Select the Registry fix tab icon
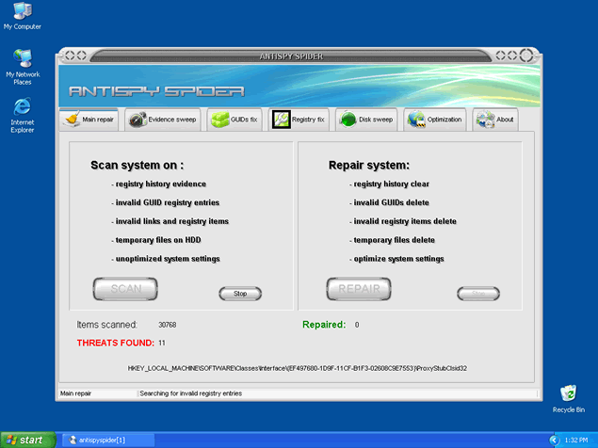Viewport: 598px width, 448px height. (281, 120)
